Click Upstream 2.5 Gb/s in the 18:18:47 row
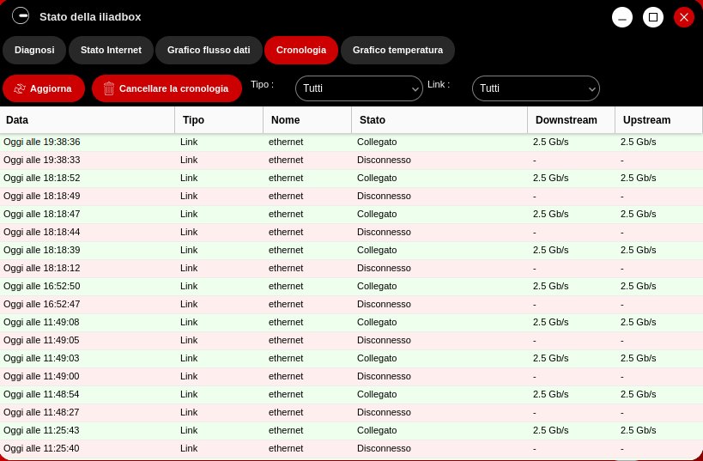Viewport: 703px width, 461px height. pos(638,214)
